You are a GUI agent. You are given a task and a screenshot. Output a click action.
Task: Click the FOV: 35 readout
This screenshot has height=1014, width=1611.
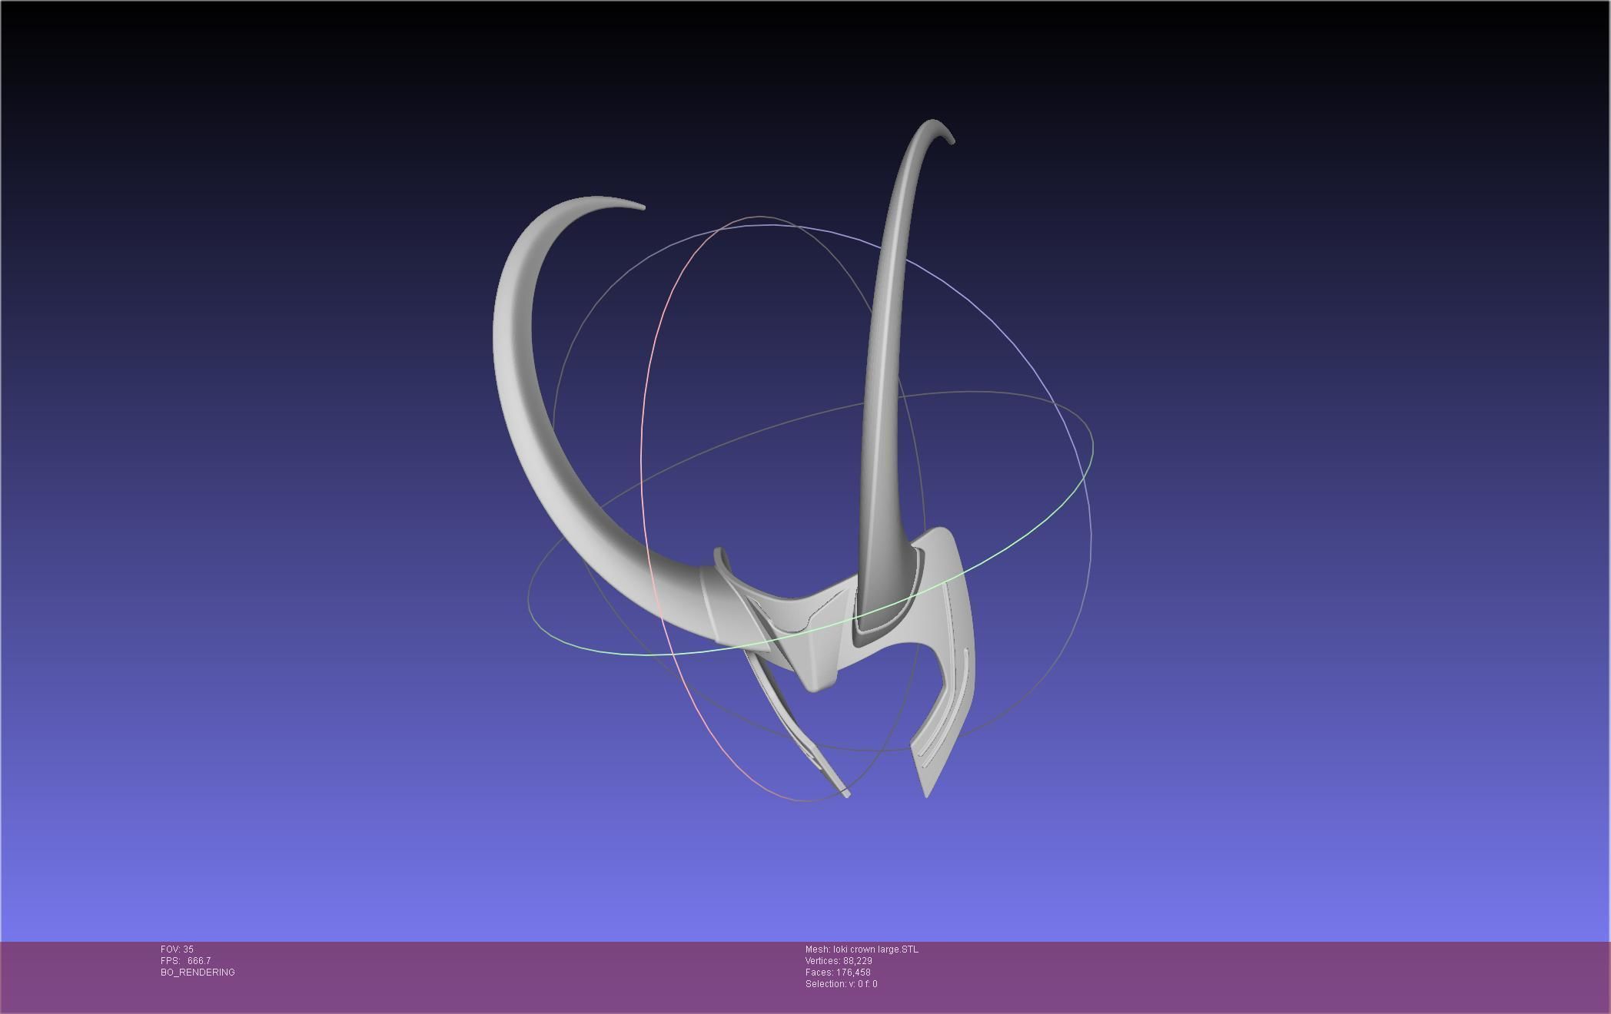[x=177, y=949]
